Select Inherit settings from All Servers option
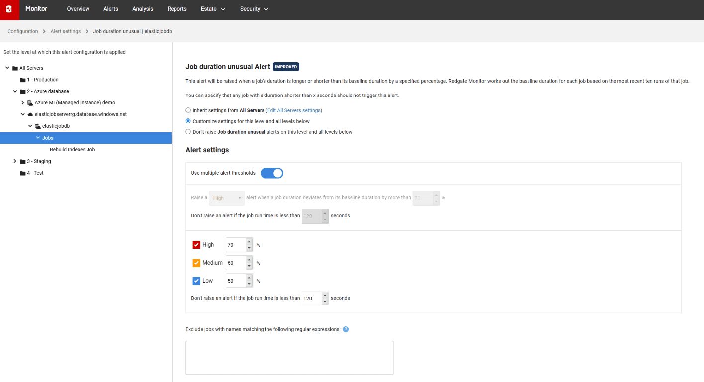Image resolution: width=704 pixels, height=382 pixels. point(188,110)
